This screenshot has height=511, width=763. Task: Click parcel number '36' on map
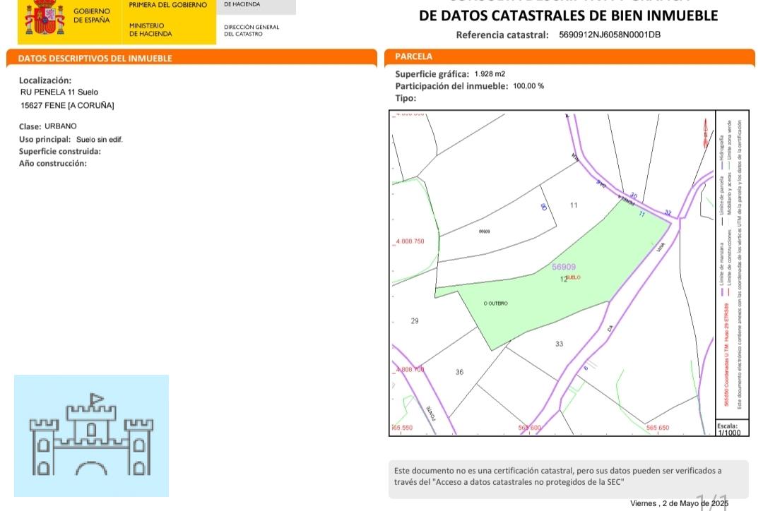459,372
